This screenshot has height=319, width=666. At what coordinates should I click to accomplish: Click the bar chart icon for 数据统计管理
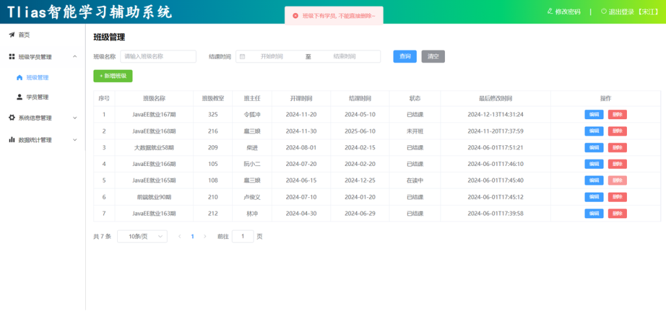point(12,139)
